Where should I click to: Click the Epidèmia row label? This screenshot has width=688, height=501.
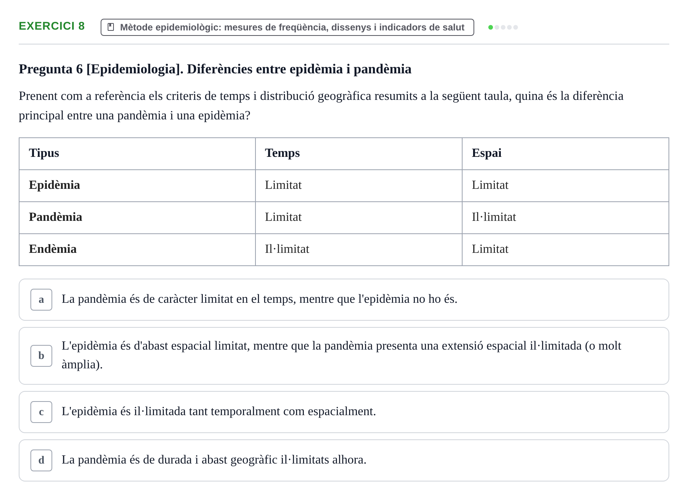point(137,186)
